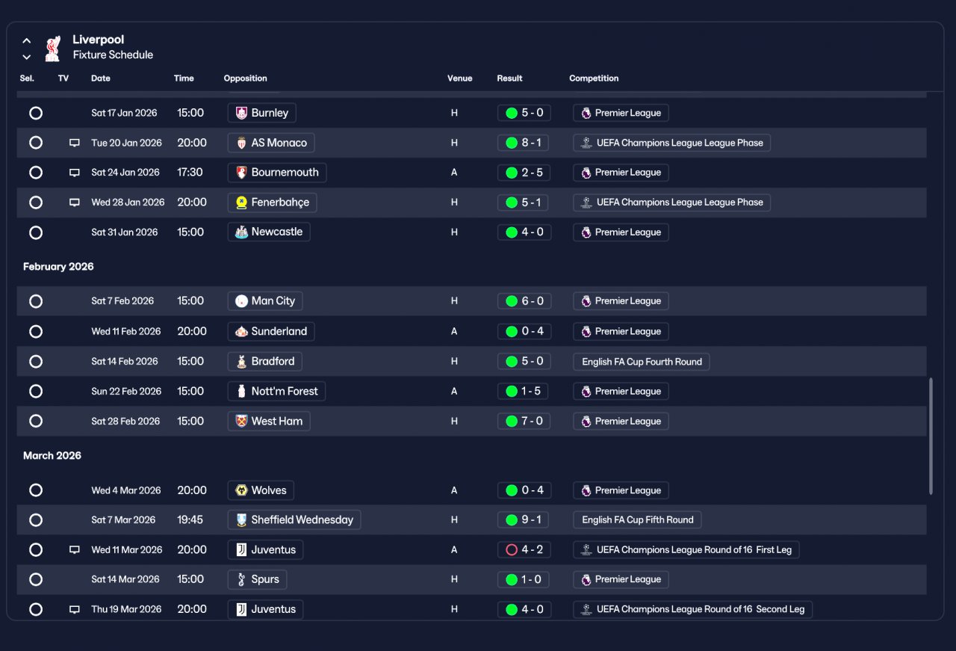Viewport: 956px width, 651px height.
Task: Select the Spurs fixture radio button
Action: [x=36, y=579]
